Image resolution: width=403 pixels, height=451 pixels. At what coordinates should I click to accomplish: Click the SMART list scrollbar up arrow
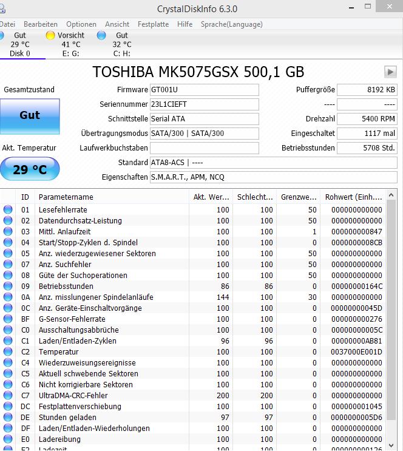(x=391, y=195)
